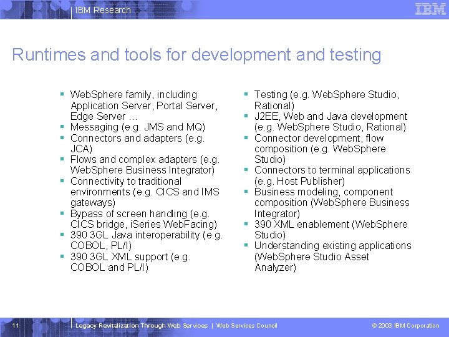Click the bullet 'J2EE, Web and Java development'
This screenshot has width=449, height=337.
pos(331,122)
